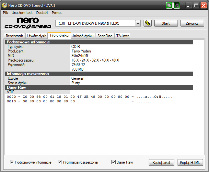This screenshot has height=172, width=209.
Task: Go to the ScanDisc tab
Action: [105, 36]
